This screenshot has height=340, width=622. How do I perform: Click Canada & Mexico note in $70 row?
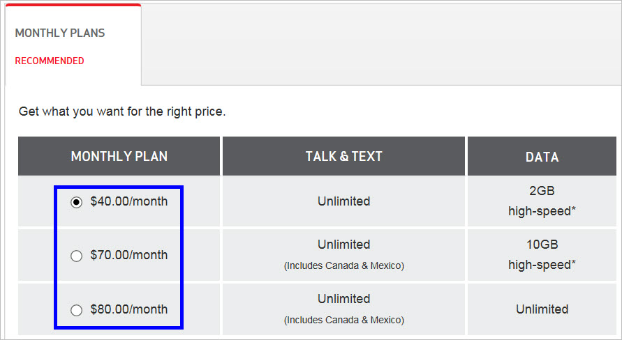pos(344,265)
